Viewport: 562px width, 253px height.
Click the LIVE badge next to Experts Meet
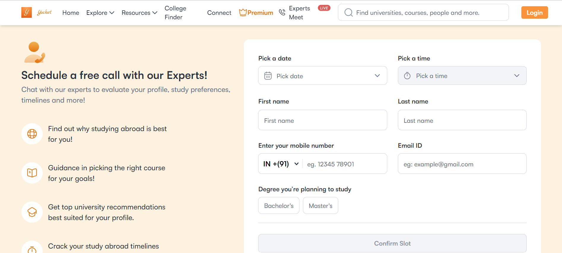pyautogui.click(x=324, y=8)
